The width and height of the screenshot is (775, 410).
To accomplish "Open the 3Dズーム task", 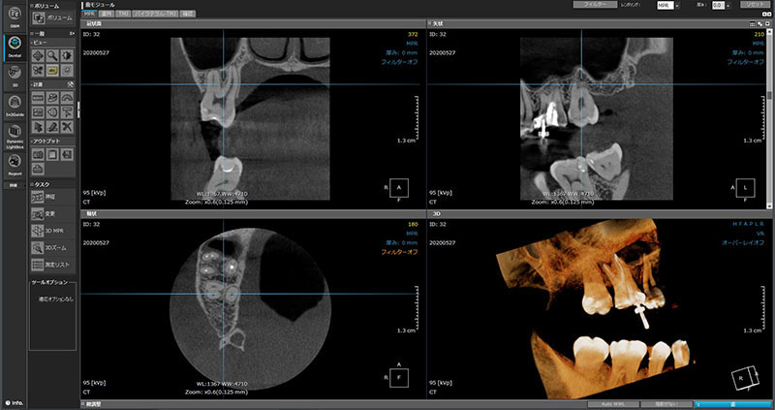I will pos(52,248).
